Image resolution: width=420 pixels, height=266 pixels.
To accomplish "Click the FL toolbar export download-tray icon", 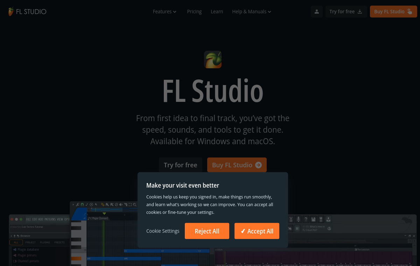I will [x=328, y=219].
